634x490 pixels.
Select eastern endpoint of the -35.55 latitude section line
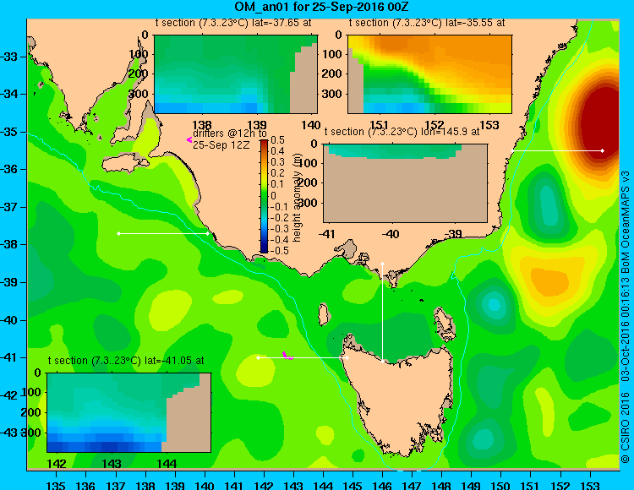tap(603, 150)
